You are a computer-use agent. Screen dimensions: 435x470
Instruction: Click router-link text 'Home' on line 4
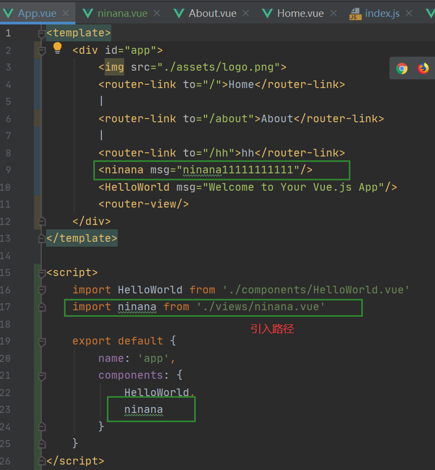(241, 85)
